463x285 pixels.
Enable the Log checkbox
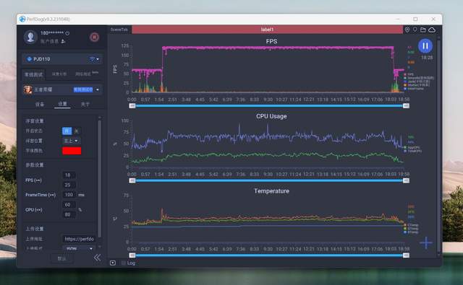pos(124,263)
